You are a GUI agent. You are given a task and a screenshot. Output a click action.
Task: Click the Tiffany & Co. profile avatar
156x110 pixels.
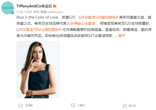(8, 8)
